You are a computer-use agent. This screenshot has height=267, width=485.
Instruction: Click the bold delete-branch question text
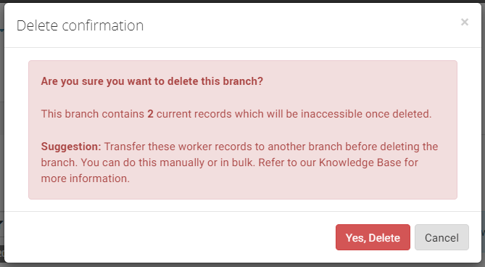pyautogui.click(x=152, y=81)
